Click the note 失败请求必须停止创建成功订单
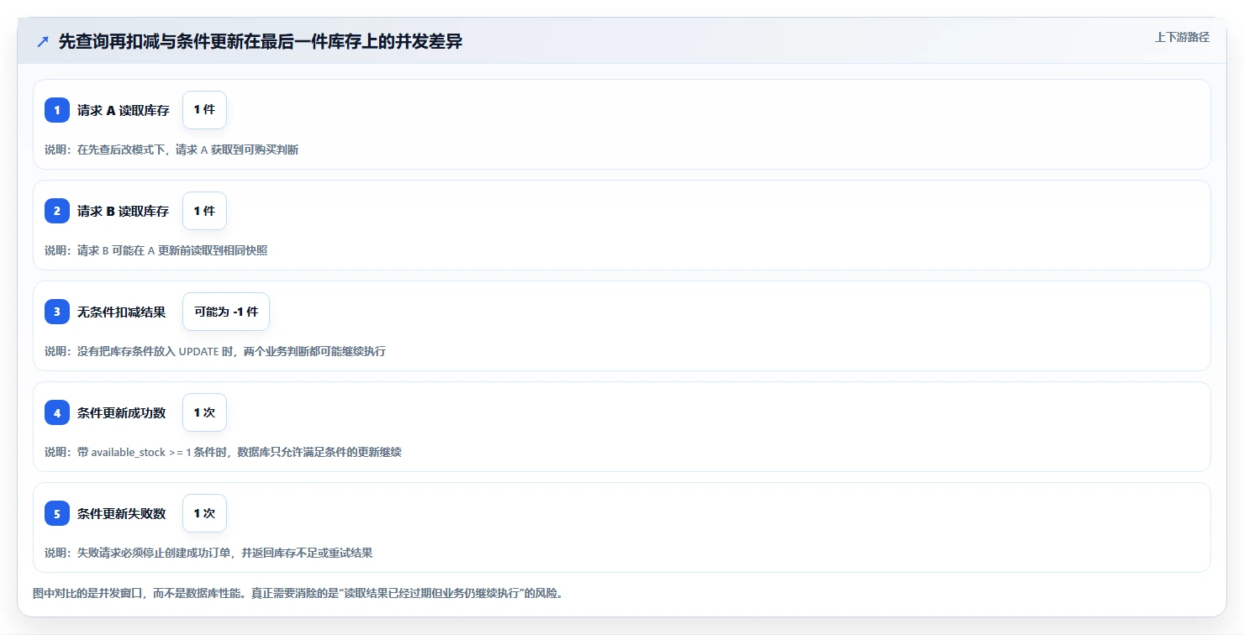The height and width of the screenshot is (635, 1244). [208, 553]
